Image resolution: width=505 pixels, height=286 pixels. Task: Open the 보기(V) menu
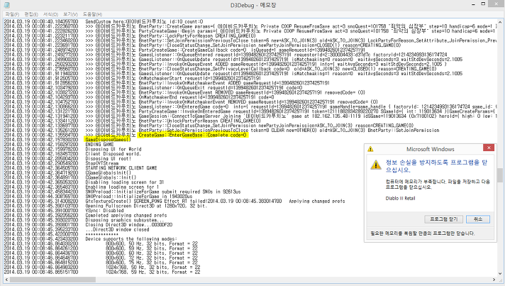(x=70, y=14)
